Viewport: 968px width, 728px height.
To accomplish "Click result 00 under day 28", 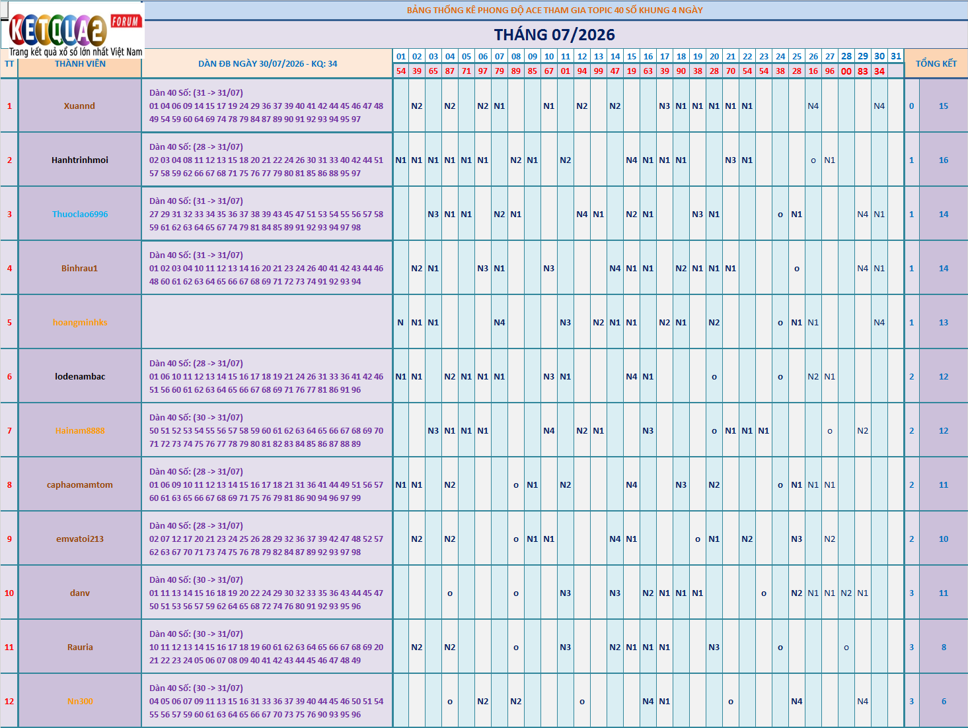I will pyautogui.click(x=846, y=71).
